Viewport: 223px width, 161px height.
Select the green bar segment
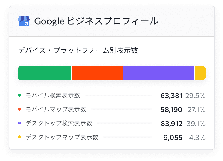45,73
